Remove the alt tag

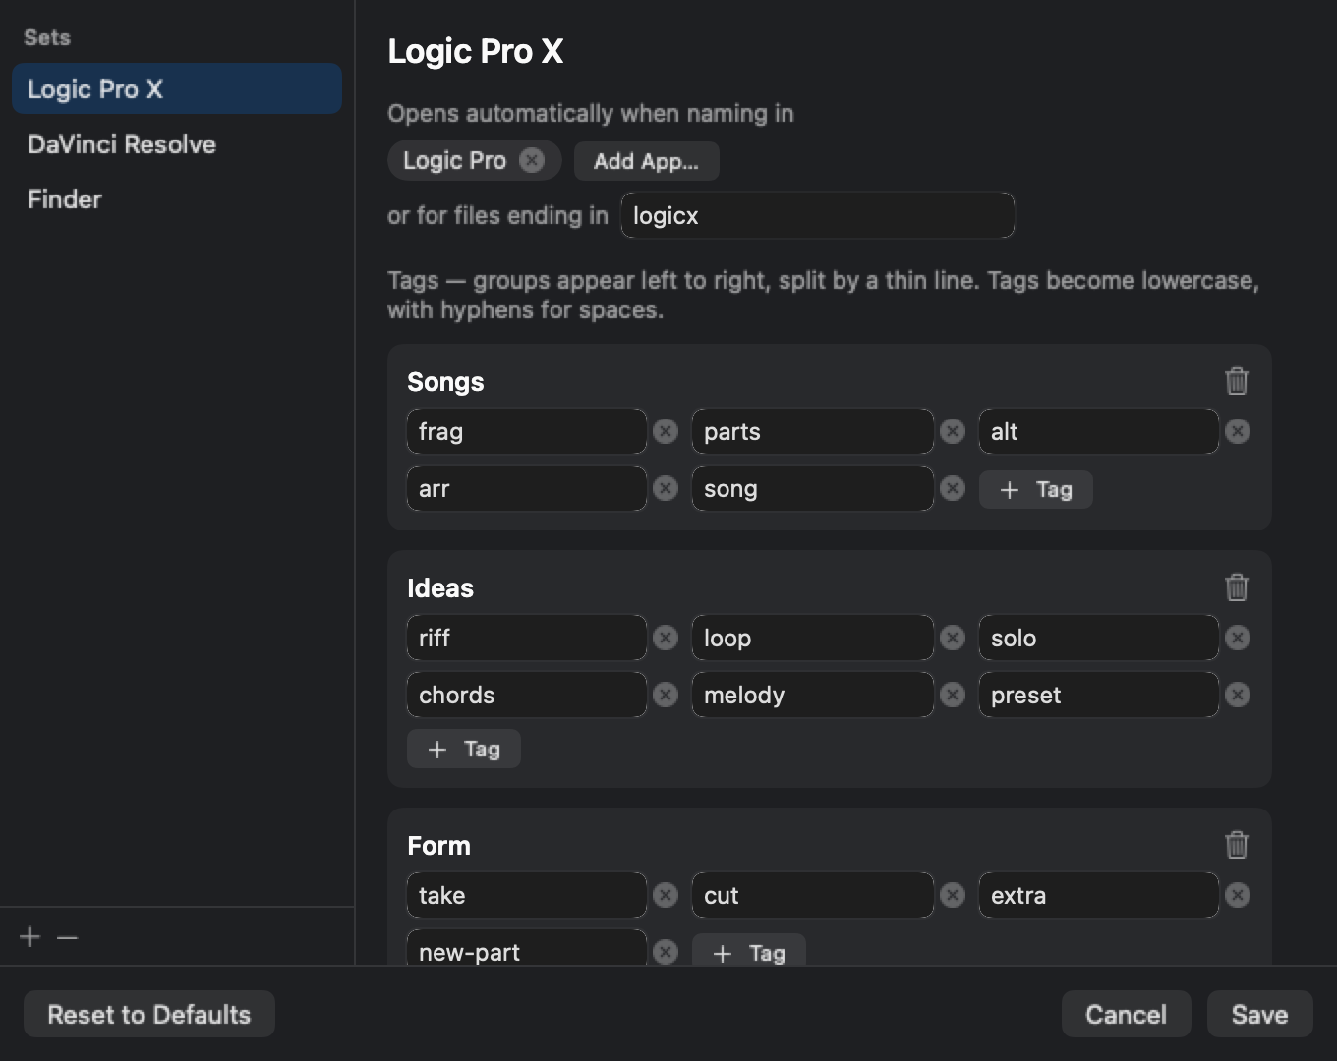coord(1238,431)
